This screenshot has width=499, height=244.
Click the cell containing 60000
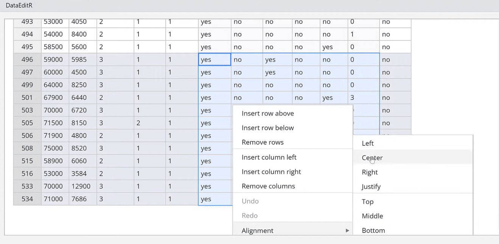55,72
